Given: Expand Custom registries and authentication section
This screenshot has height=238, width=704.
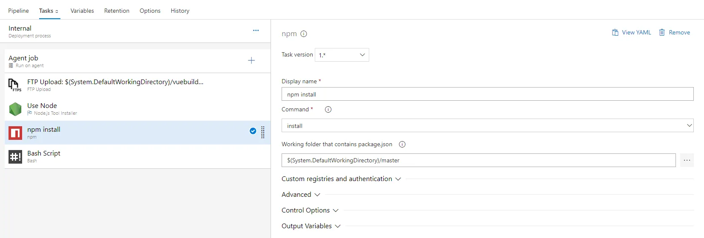Looking at the screenshot, I should click(x=341, y=179).
